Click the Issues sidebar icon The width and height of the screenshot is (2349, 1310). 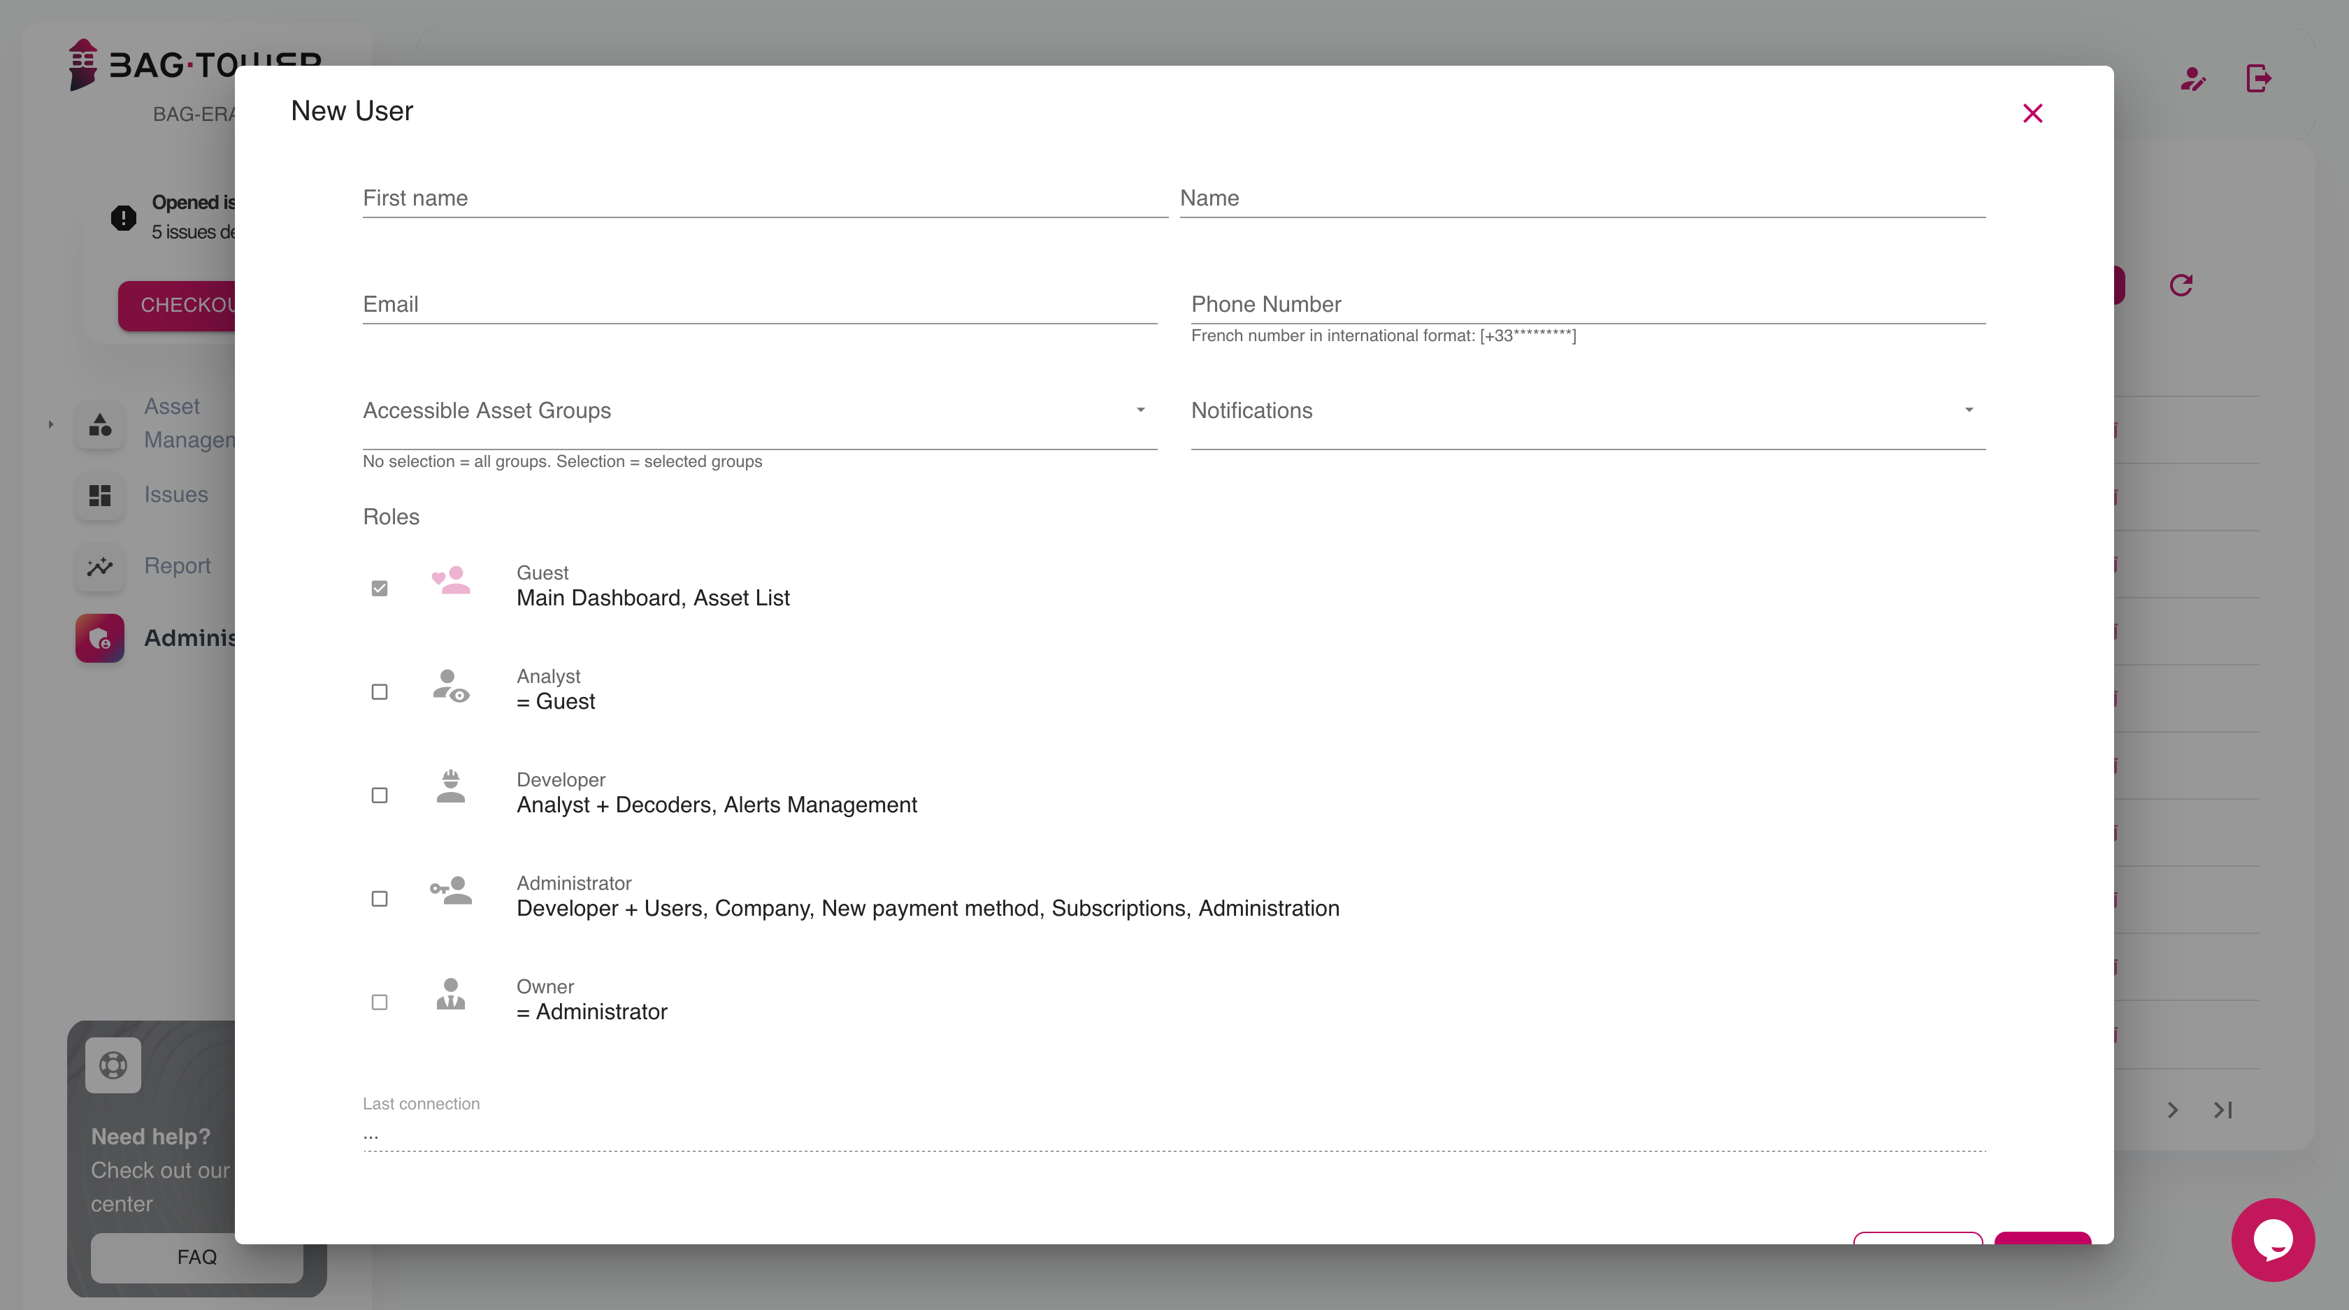point(100,495)
